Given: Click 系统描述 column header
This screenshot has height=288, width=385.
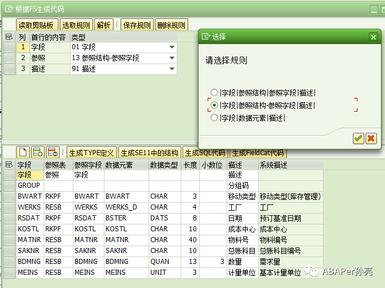Looking at the screenshot, I should (291, 165).
